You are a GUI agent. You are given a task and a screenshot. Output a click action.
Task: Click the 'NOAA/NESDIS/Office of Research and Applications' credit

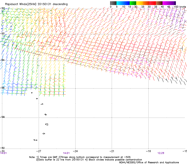pyautogui.click(x=149, y=162)
